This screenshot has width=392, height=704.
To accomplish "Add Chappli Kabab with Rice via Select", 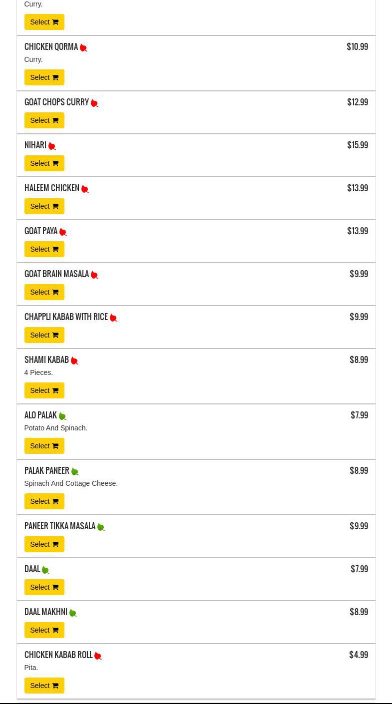I will [44, 335].
